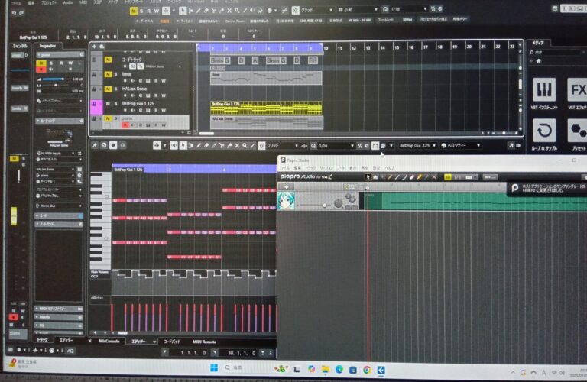Screen dimensions: 587x382
Task: Open the BritPop Gui .125 part dropdown
Action: tap(417, 145)
